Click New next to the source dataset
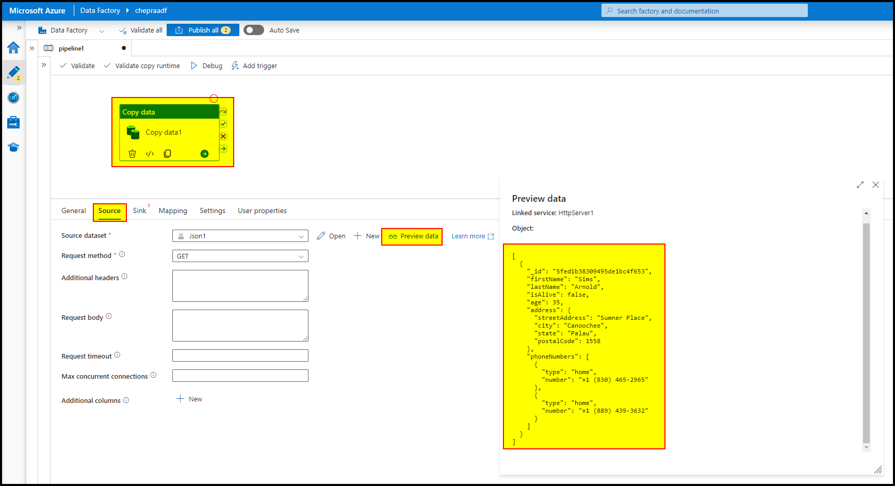Viewport: 895px width, 486px height. pos(366,236)
